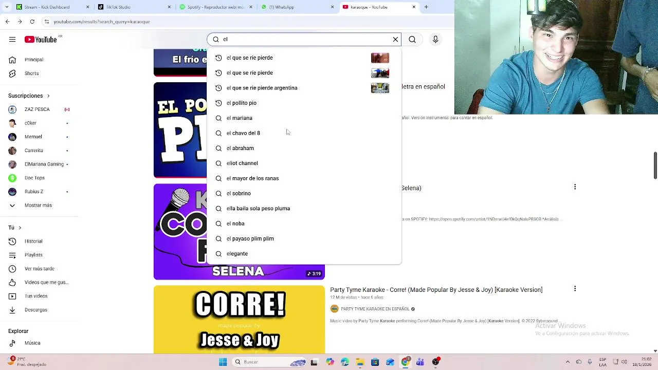Click Windows taskbar Buscar search box
Image resolution: width=658 pixels, height=370 pixels.
click(269, 362)
